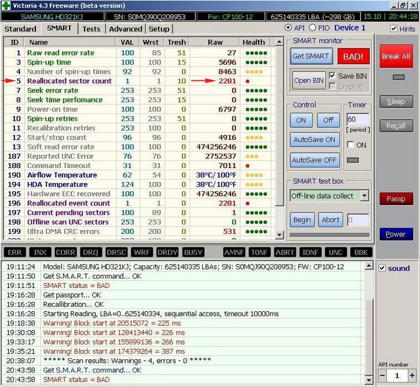Click the Get SMART button
420x387 pixels.
click(310, 56)
